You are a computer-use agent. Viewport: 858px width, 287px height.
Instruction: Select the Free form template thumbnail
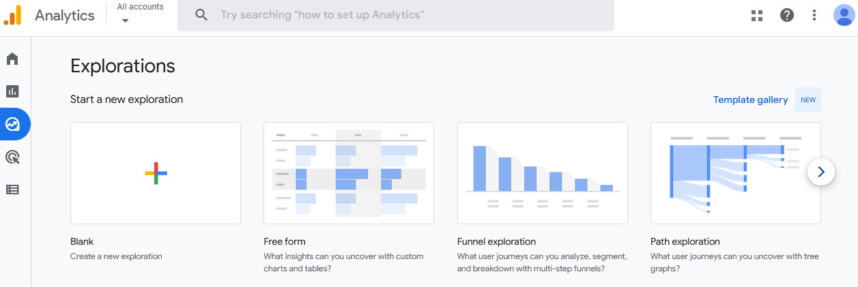pos(349,173)
